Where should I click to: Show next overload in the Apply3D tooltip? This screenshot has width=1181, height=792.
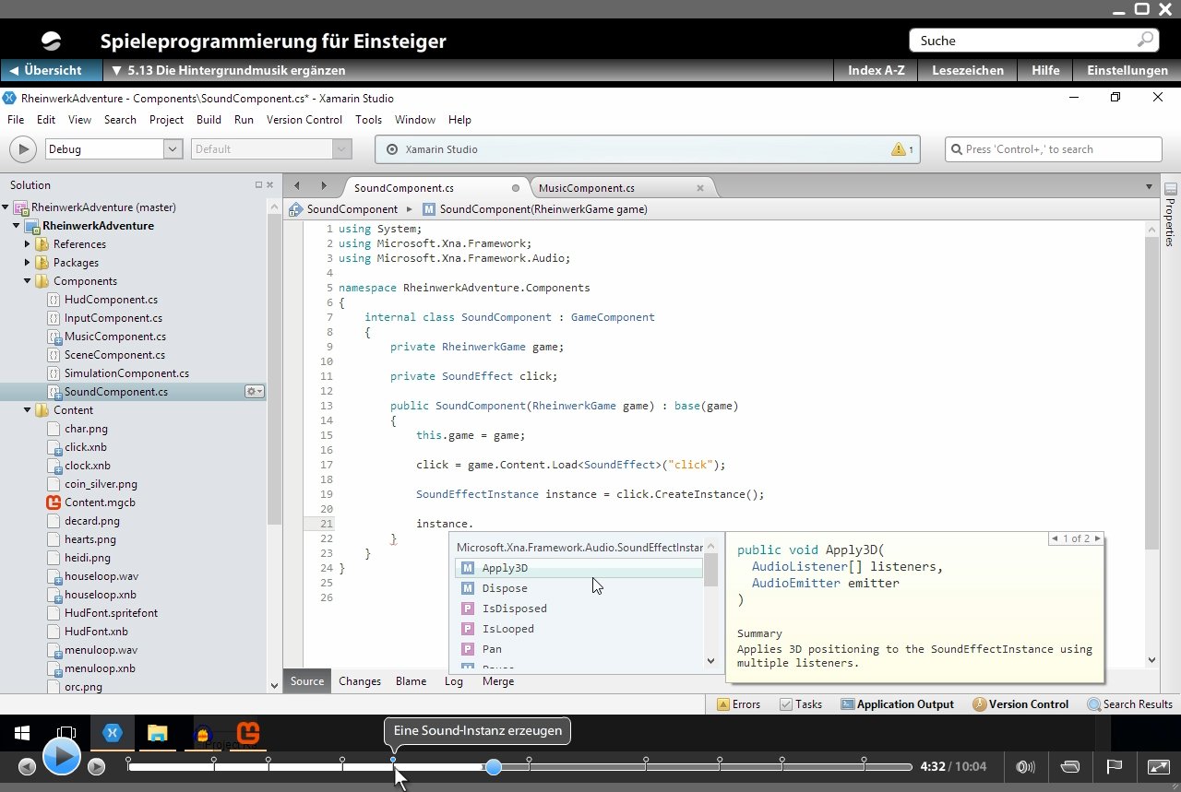tap(1098, 538)
